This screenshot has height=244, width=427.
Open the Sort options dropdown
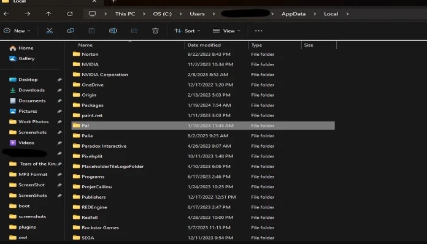pyautogui.click(x=187, y=31)
